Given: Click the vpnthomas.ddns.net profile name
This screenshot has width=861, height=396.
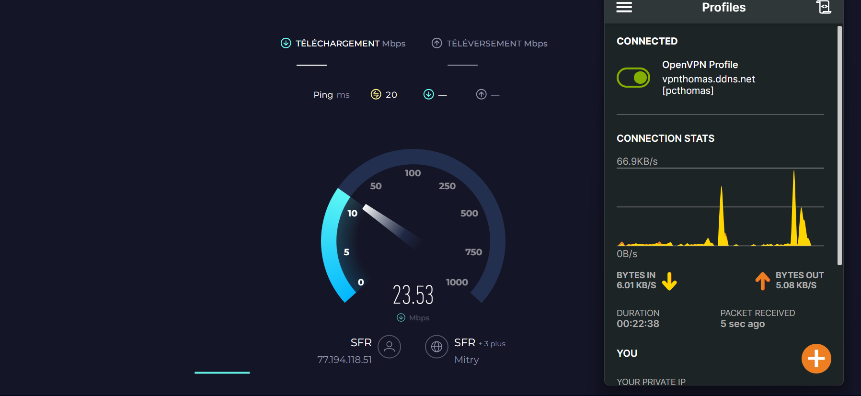Looking at the screenshot, I should [x=708, y=79].
